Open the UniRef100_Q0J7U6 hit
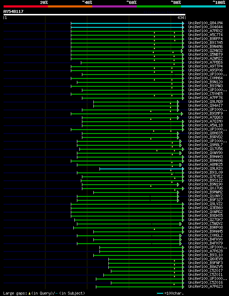Image resolution: width=229 pixels, height=296 pixels. 205,188
